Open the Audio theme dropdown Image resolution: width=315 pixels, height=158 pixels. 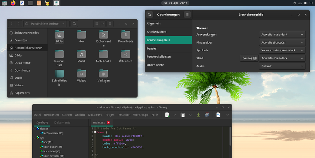[x=282, y=66]
